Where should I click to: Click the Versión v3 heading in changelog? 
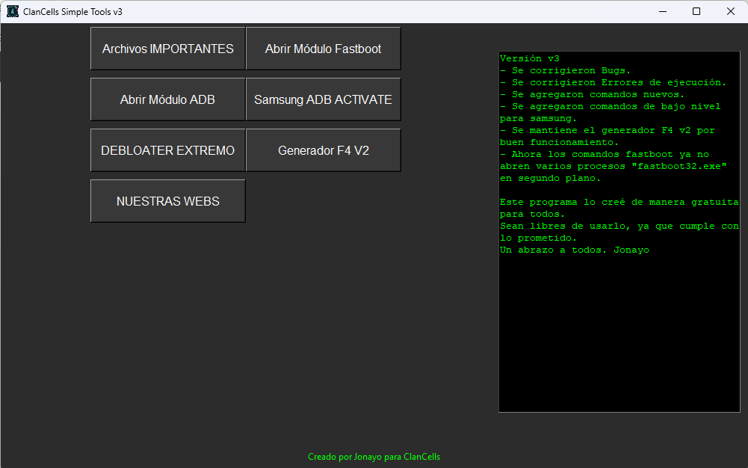tap(530, 58)
